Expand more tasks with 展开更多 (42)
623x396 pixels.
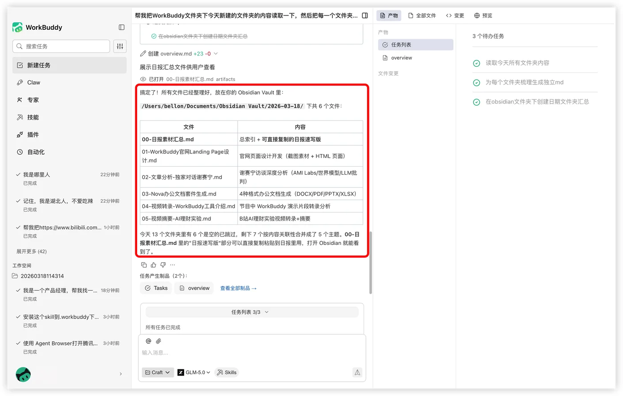click(32, 252)
